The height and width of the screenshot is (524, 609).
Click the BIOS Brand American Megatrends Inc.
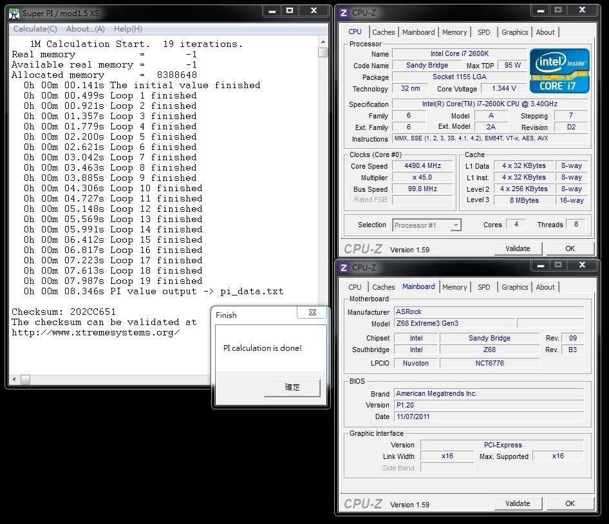489,393
